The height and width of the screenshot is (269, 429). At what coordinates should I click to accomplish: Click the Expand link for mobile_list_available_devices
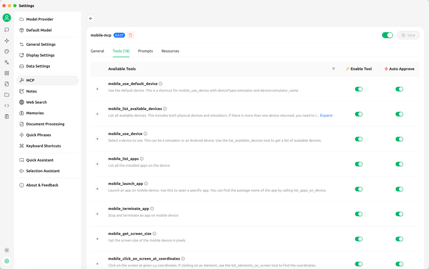coord(326,115)
